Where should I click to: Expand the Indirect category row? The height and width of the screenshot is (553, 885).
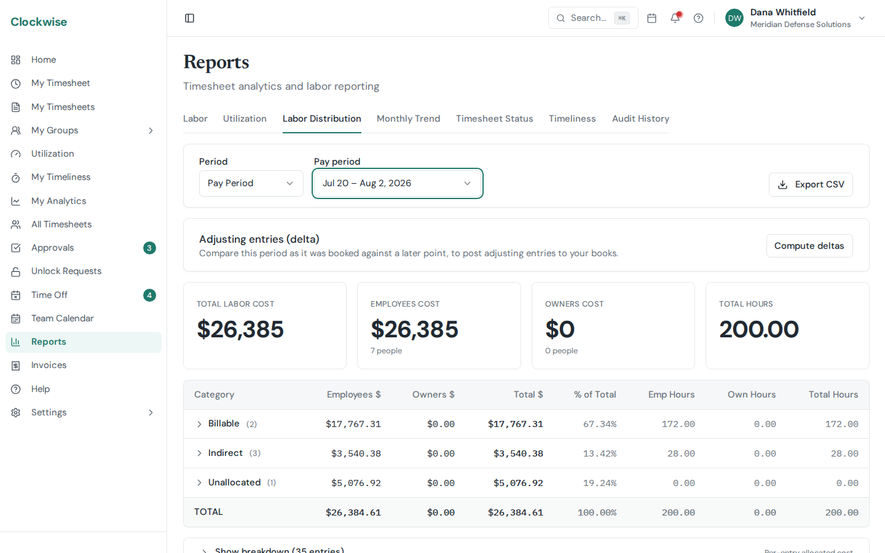[199, 453]
